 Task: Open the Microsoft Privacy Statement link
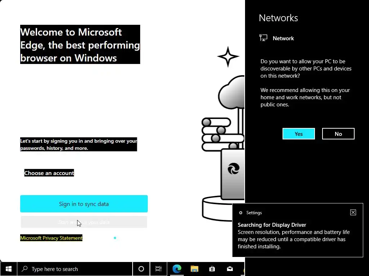click(x=51, y=238)
